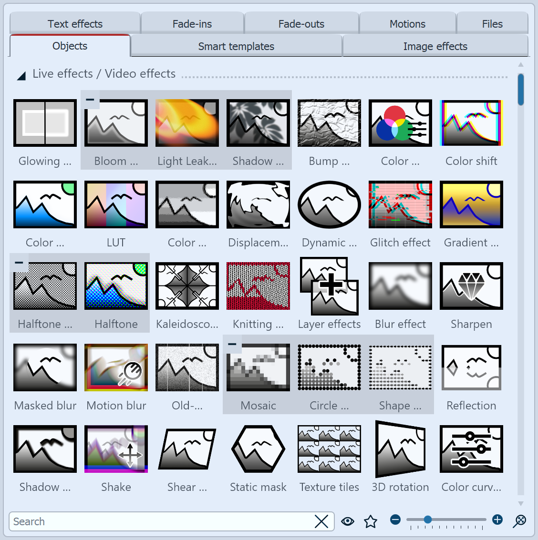The height and width of the screenshot is (540, 538).
Task: Apply the Color shift effect
Action: tap(471, 122)
